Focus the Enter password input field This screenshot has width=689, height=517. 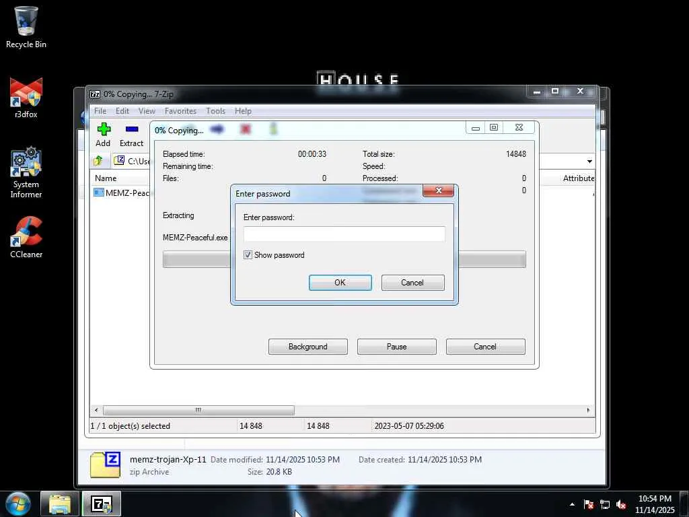coord(344,234)
